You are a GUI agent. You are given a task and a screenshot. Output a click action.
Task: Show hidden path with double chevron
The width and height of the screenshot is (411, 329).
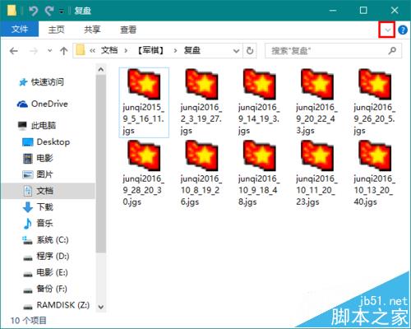93,51
